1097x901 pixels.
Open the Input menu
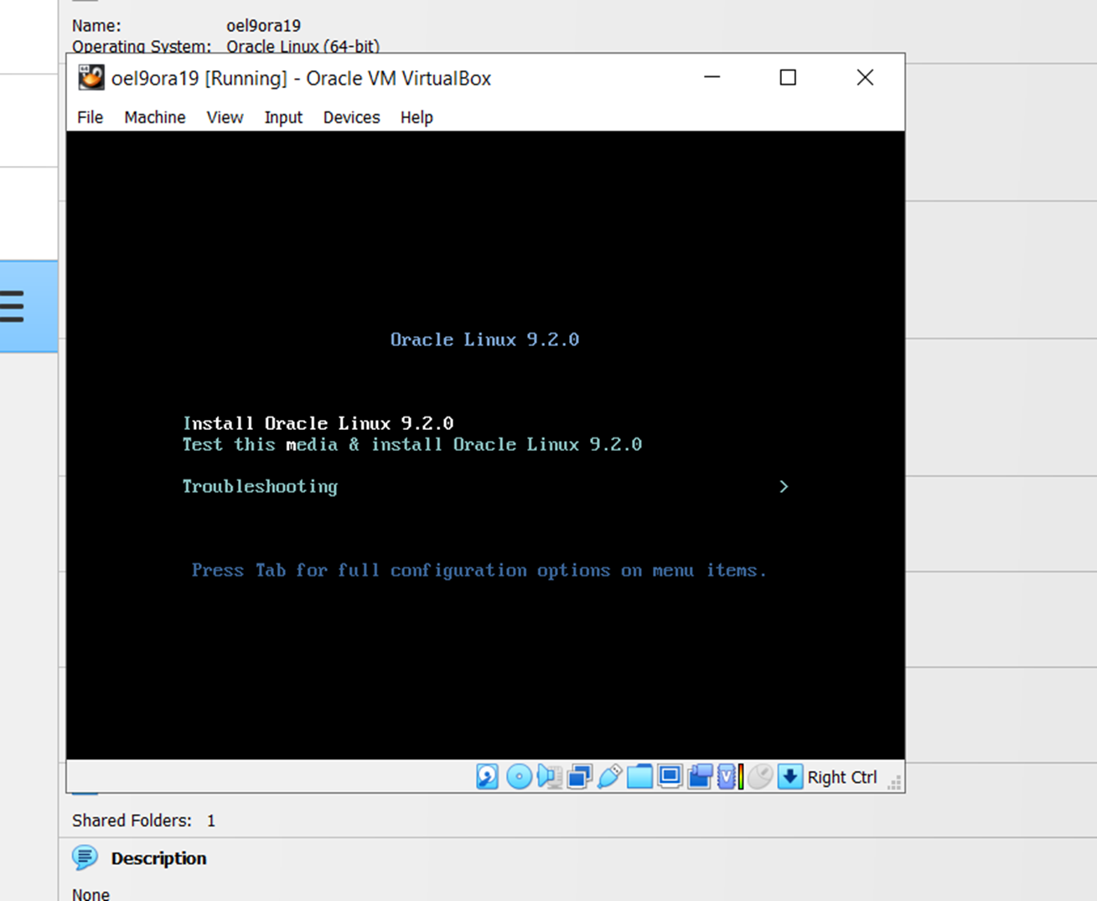click(x=283, y=117)
